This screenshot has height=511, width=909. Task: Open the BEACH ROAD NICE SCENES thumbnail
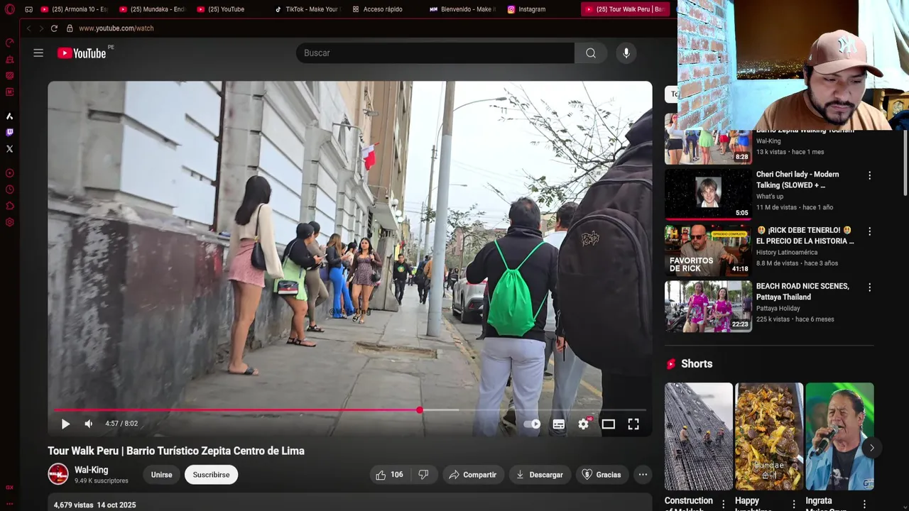[708, 306]
